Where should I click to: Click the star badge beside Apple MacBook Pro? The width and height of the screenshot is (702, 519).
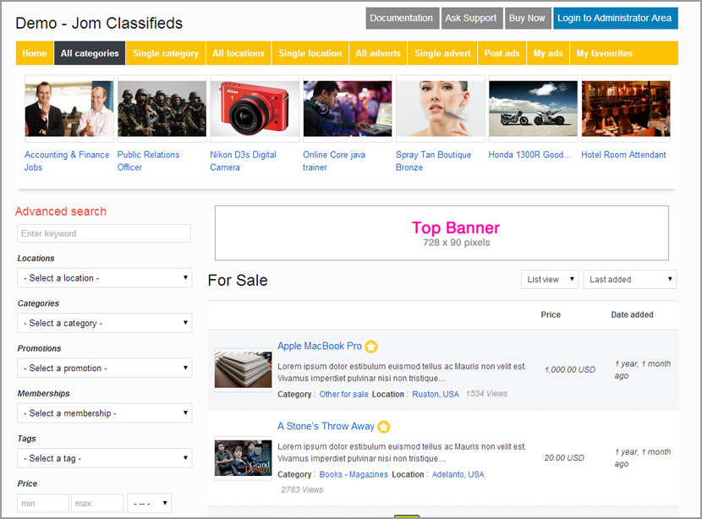pyautogui.click(x=371, y=347)
